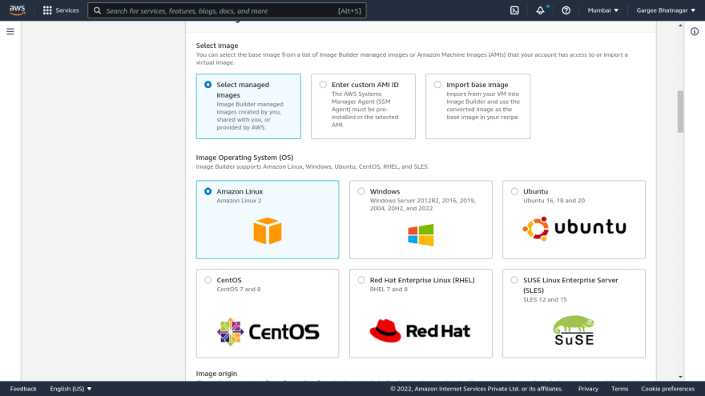Expand the hamburger side navigation menu

pyautogui.click(x=10, y=31)
